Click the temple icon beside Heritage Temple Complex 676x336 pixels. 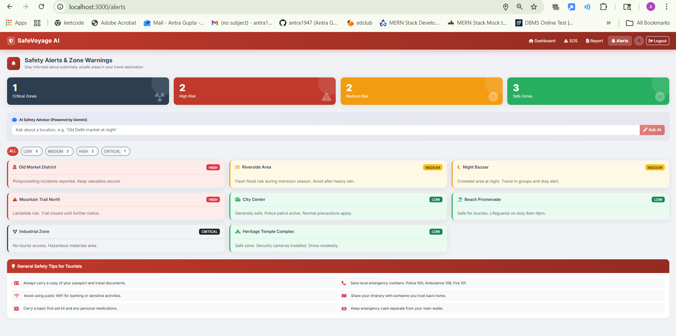coord(238,232)
